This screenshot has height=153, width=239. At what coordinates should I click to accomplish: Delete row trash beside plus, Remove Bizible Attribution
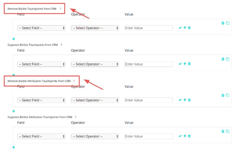point(189,100)
